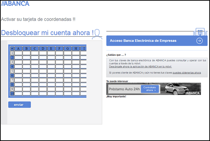Screen dimensions: 210x141
Task: Click column header E in grid
Action: point(51,49)
